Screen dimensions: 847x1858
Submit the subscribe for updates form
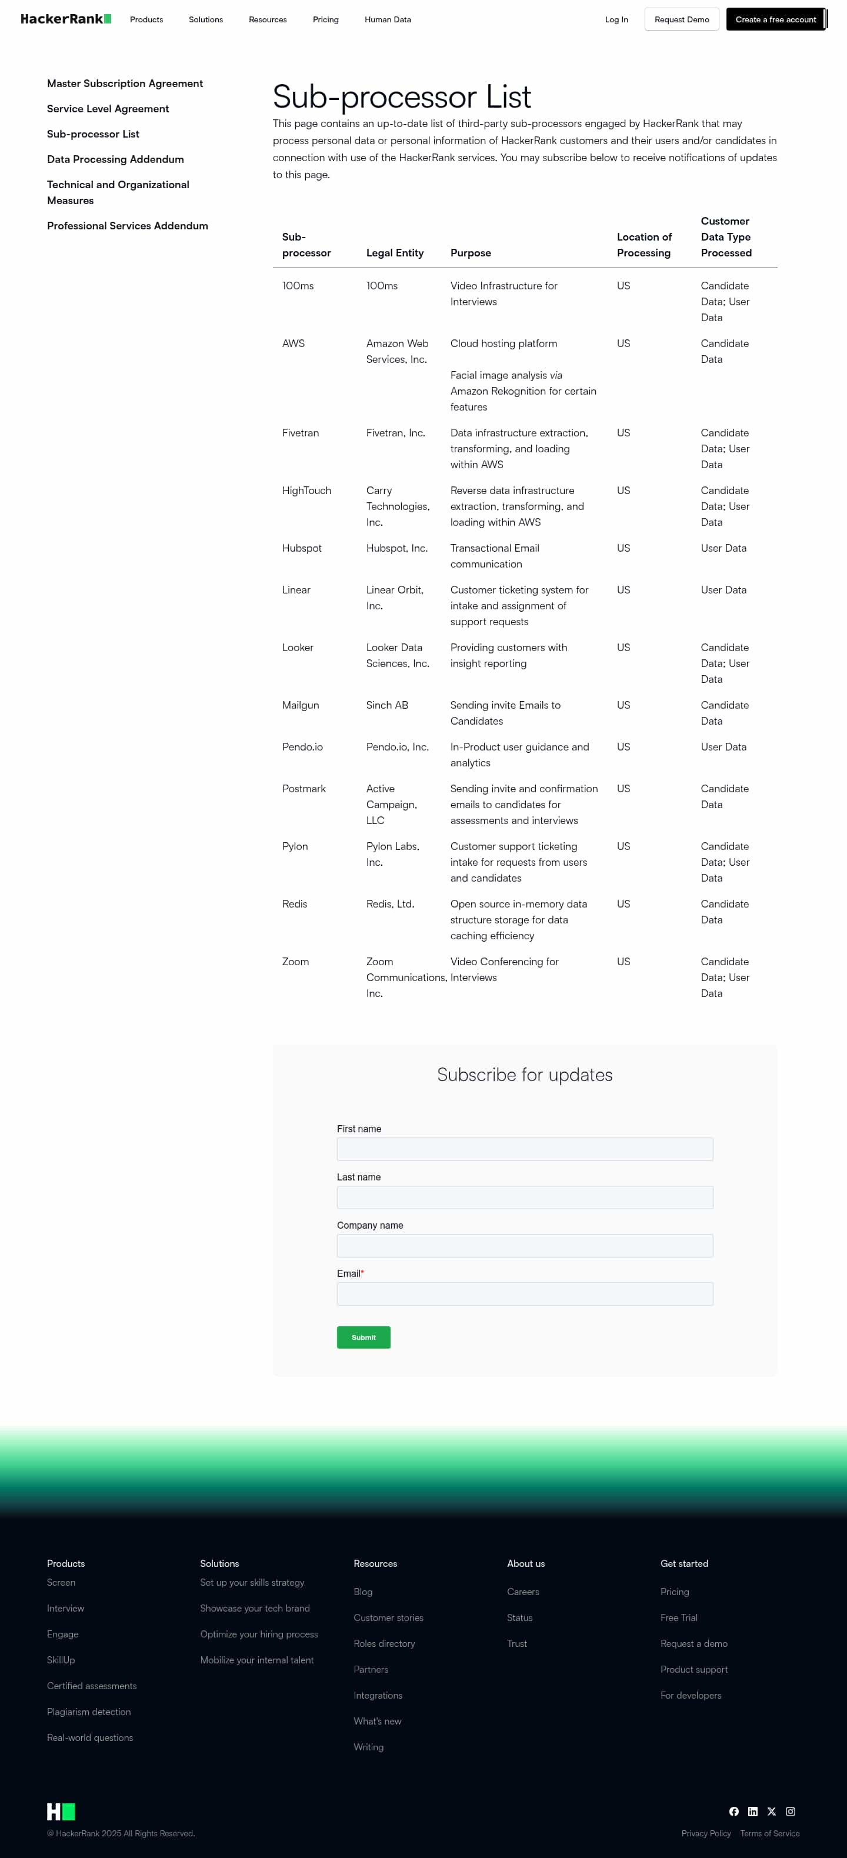364,1336
